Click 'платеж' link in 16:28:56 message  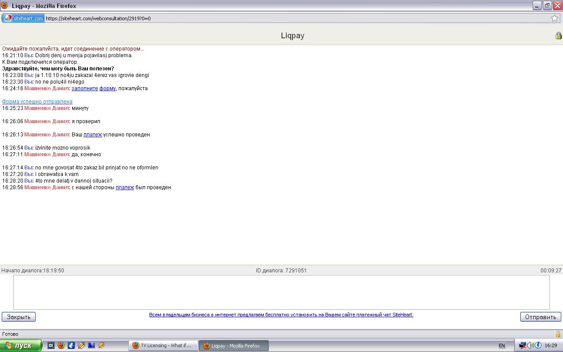pyautogui.click(x=125, y=187)
